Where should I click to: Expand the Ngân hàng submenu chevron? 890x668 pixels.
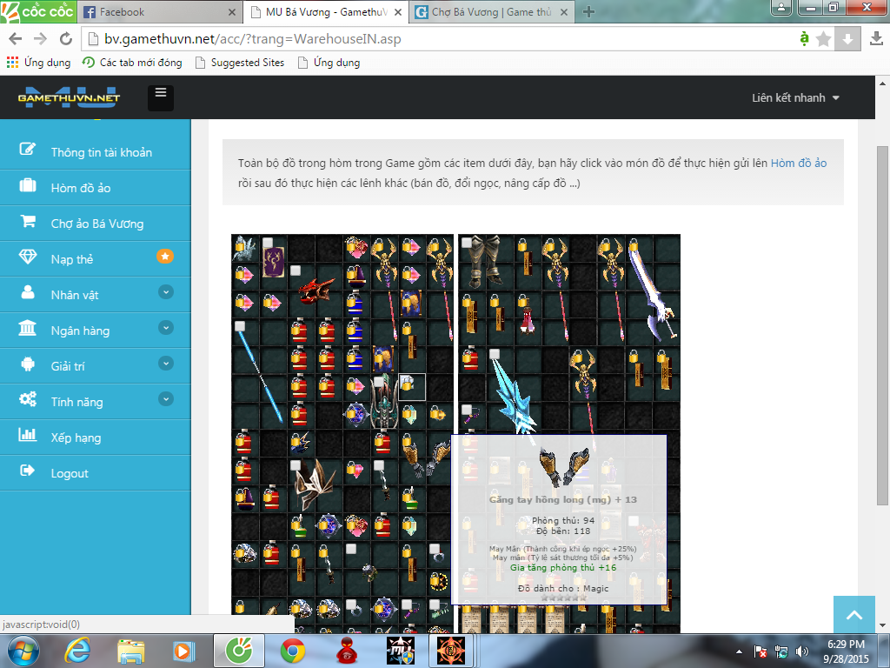166,328
